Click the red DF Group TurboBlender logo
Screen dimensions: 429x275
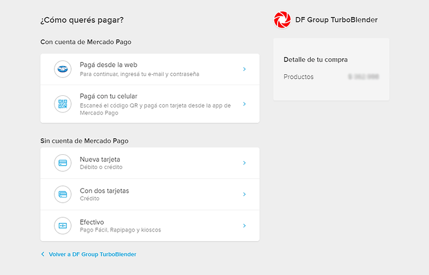282,20
